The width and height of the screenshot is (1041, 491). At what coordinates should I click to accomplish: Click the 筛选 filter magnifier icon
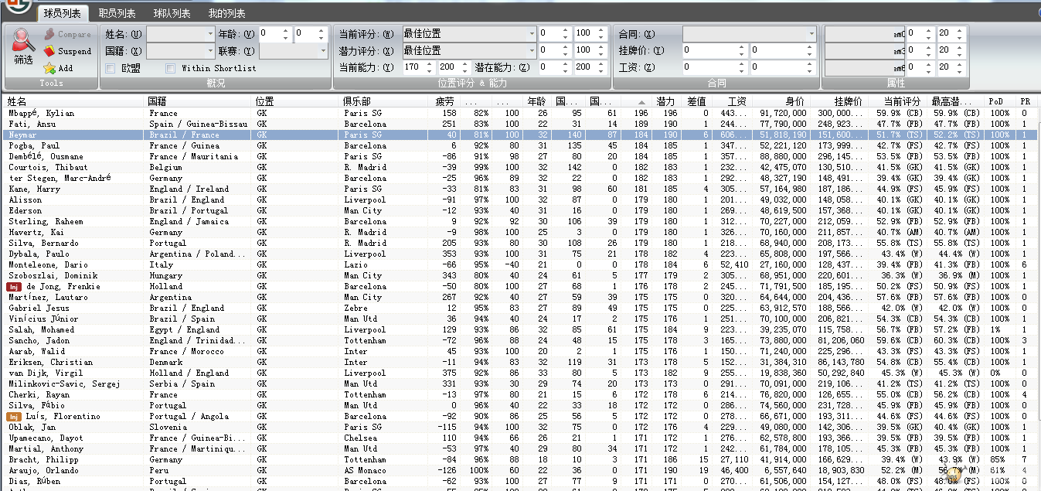click(23, 40)
